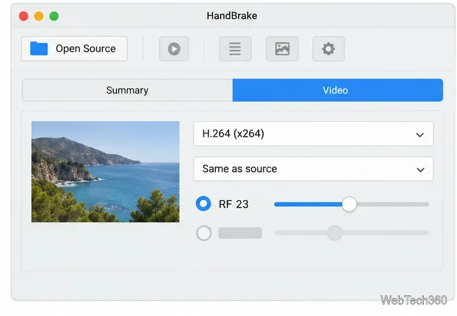This screenshot has width=457, height=316.
Task: Click the Open Source button
Action: (x=74, y=49)
